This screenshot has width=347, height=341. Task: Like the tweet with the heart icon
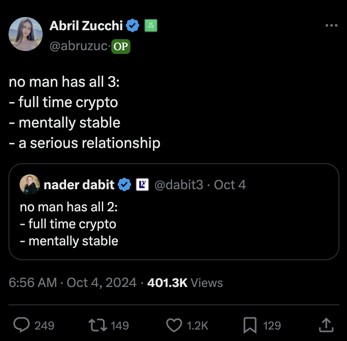tap(173, 325)
